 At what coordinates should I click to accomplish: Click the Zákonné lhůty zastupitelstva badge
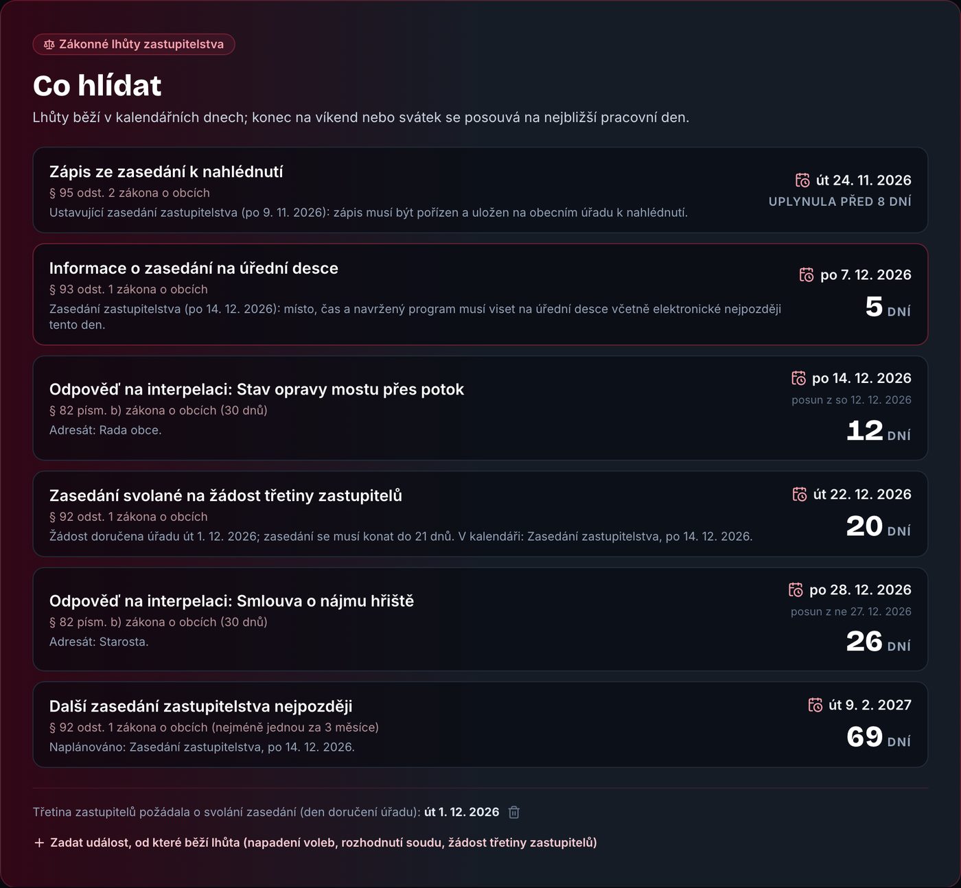[x=134, y=45]
